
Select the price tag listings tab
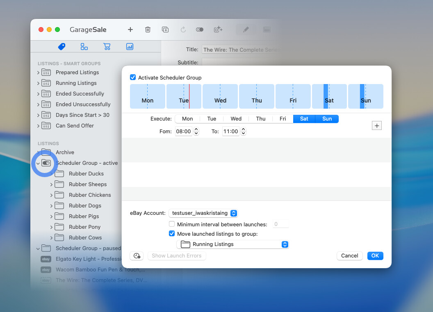(x=62, y=47)
